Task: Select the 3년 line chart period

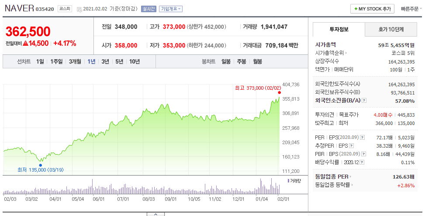Action: pos(105,62)
